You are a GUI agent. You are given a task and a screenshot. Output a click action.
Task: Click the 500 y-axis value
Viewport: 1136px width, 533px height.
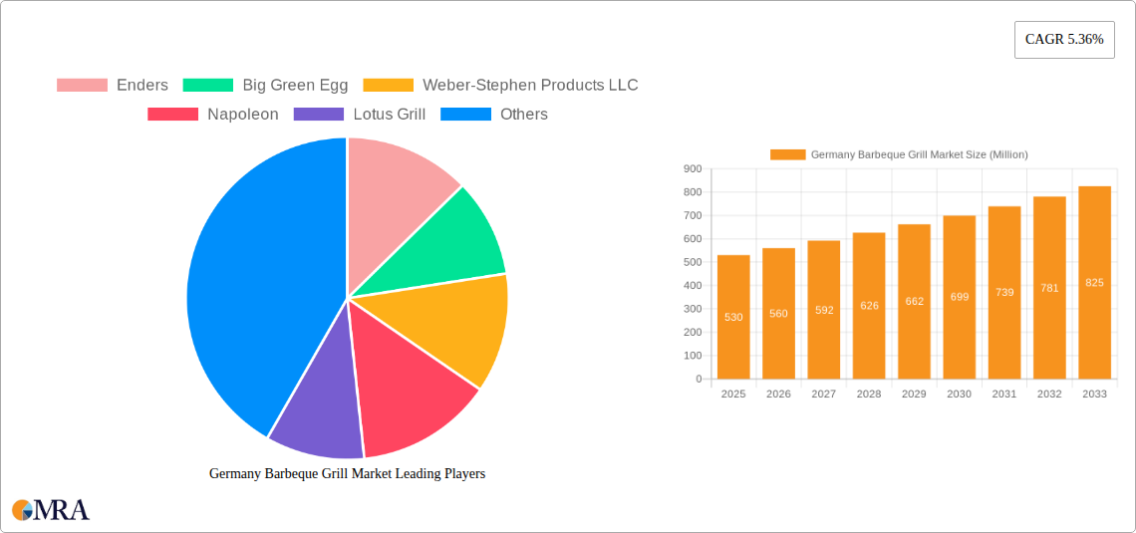(693, 262)
